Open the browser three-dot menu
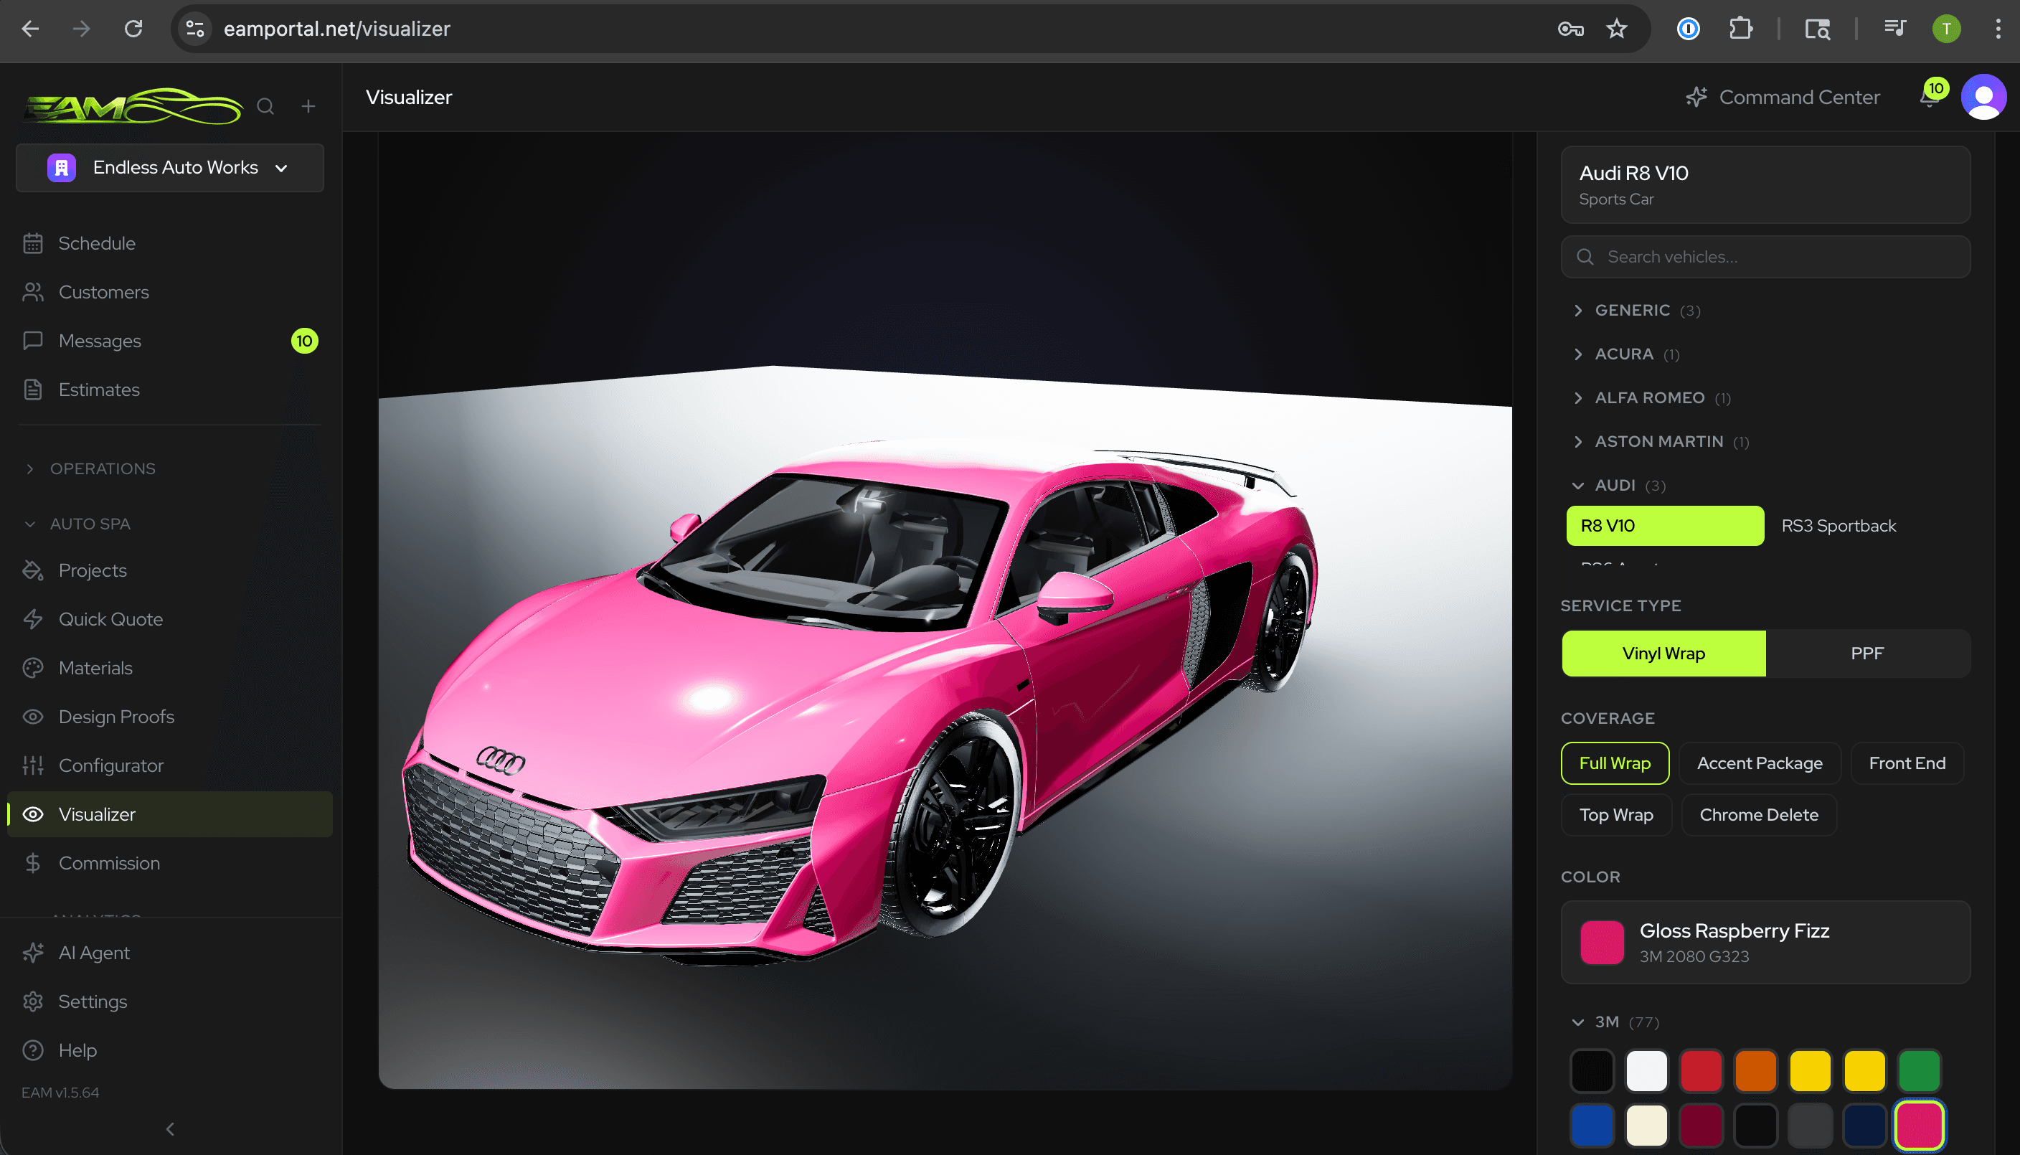The width and height of the screenshot is (2020, 1155). point(1998,29)
